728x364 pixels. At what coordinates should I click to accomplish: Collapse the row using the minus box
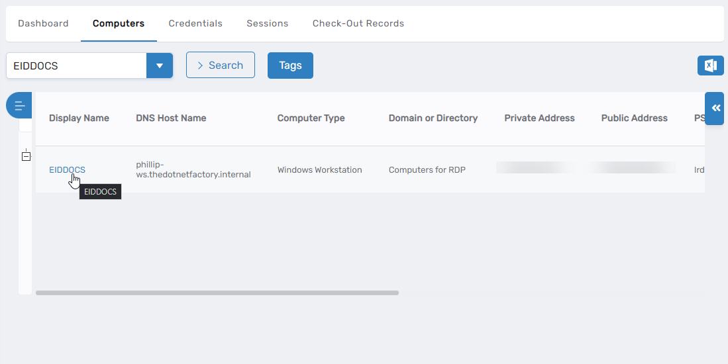tap(26, 157)
